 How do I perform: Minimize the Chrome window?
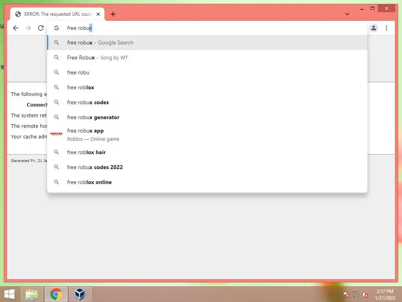pyautogui.click(x=362, y=9)
